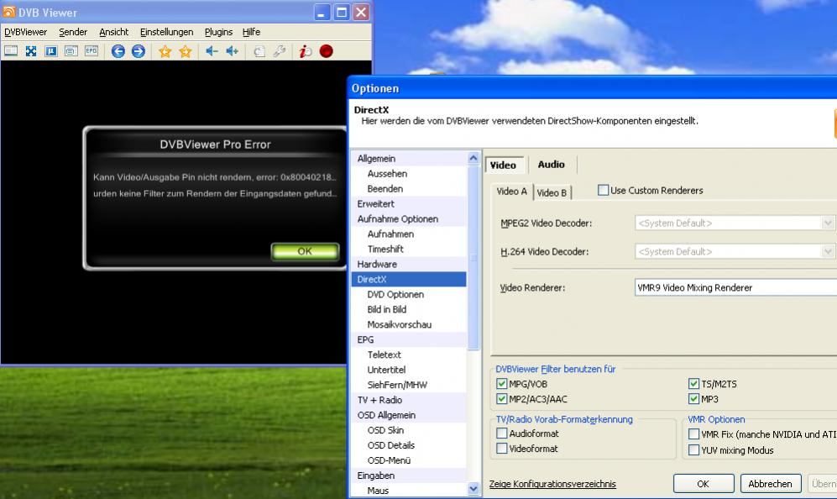Screen dimensions: 837x499
Task: Decrease volume with the speaker minus icon
Action: pyautogui.click(x=212, y=51)
